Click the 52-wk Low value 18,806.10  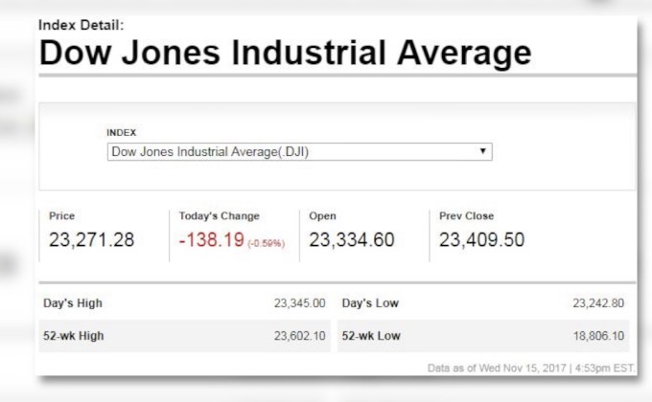coord(598,336)
